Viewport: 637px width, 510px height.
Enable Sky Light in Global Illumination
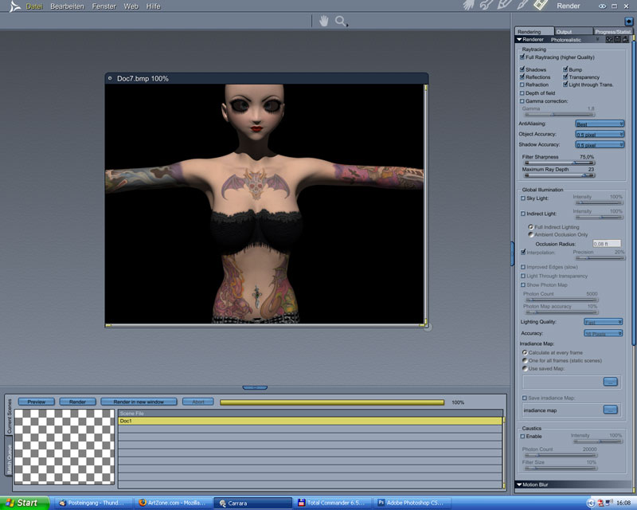coord(522,198)
